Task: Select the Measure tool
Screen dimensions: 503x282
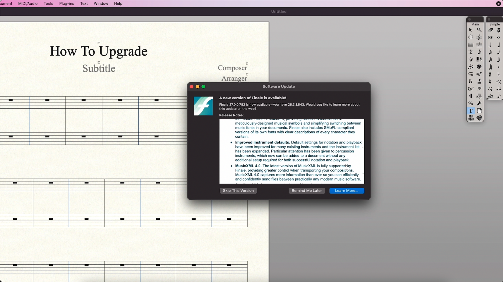Action: click(470, 45)
